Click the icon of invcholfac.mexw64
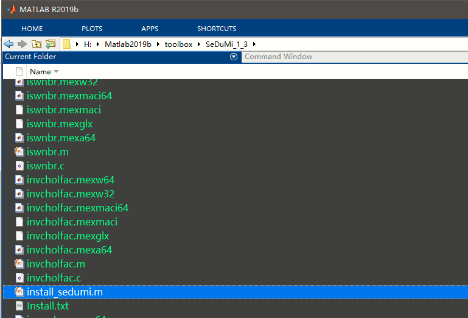The height and width of the screenshot is (318, 468). 19,180
